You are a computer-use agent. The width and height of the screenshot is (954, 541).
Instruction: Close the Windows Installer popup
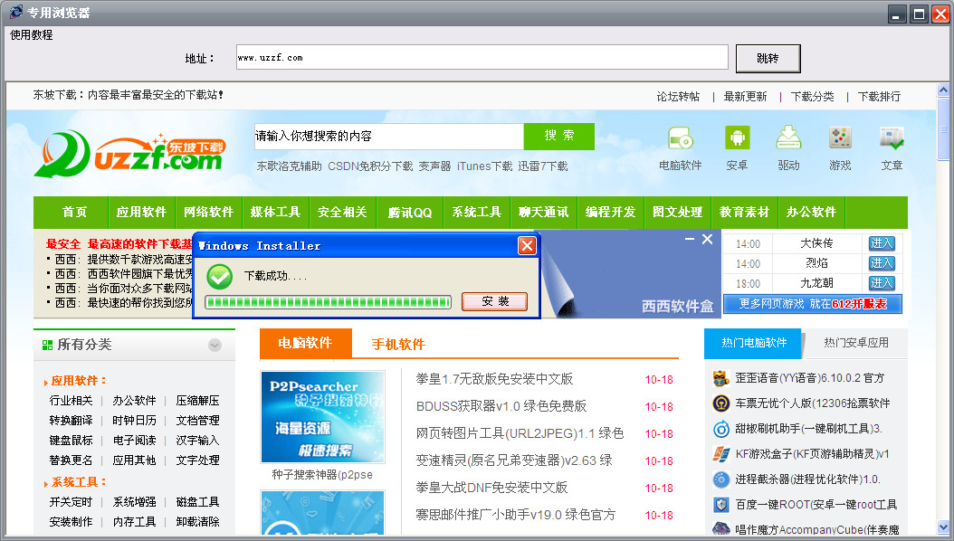coord(527,245)
